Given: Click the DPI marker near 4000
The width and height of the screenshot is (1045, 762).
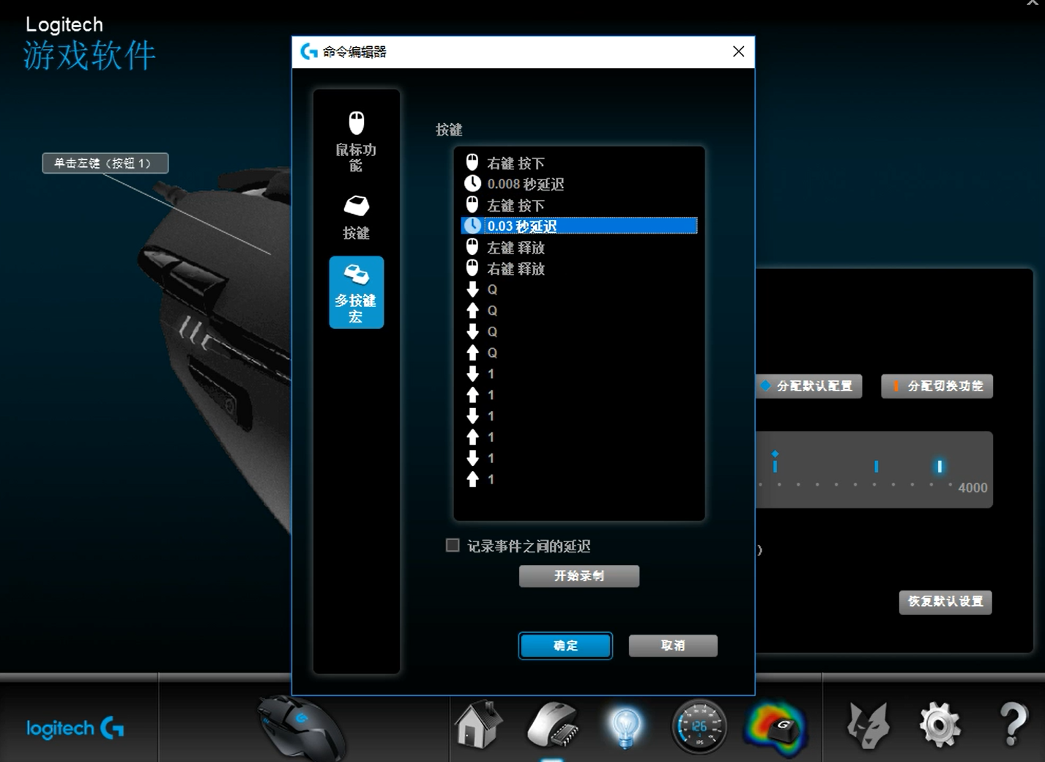Looking at the screenshot, I should click(x=940, y=466).
